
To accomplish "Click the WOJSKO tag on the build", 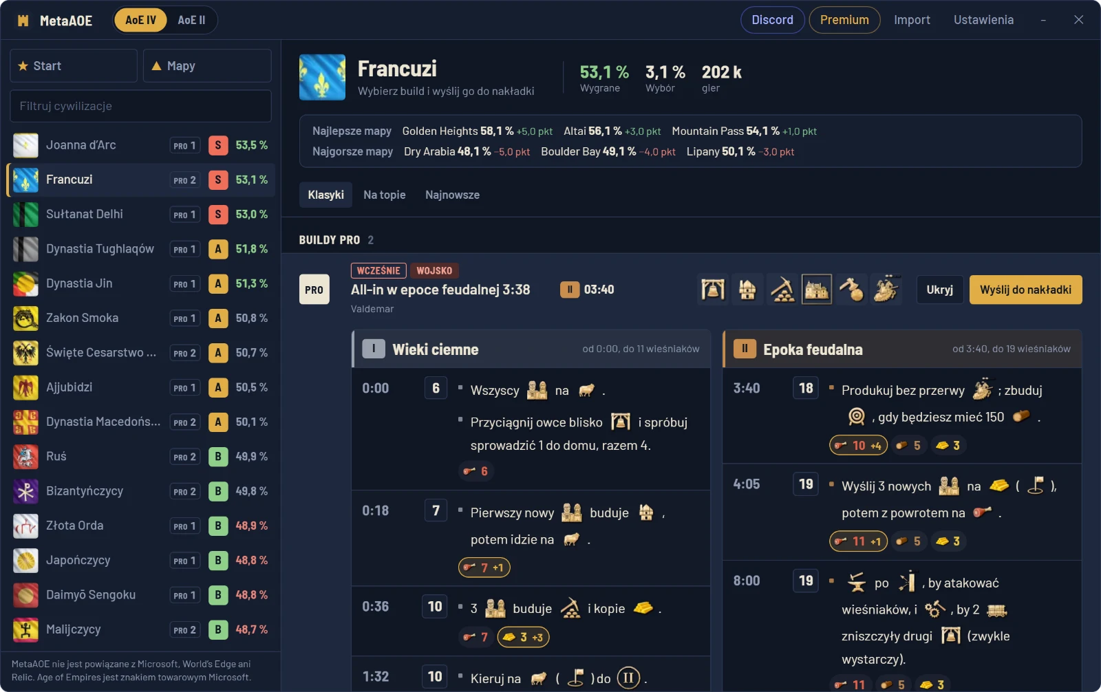I will [434, 271].
